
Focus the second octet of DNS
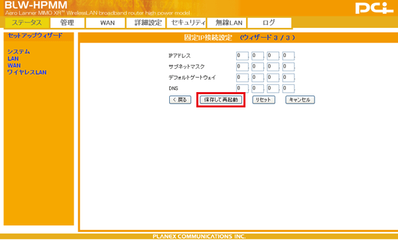click(x=257, y=89)
